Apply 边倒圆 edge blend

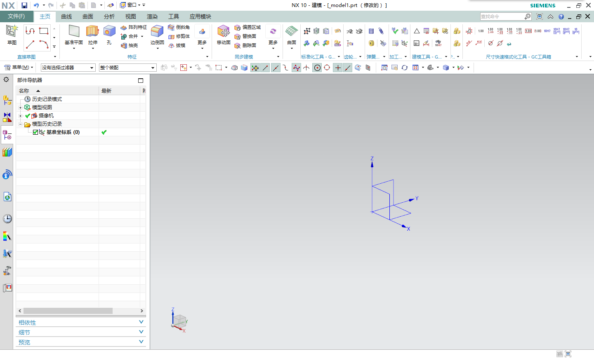(x=157, y=35)
